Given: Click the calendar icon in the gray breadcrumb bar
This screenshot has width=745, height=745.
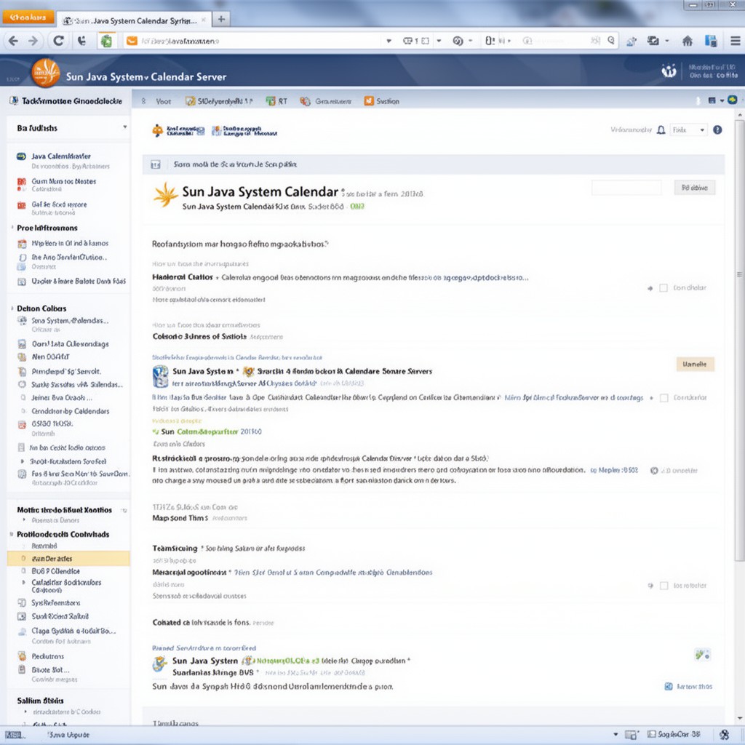Looking at the screenshot, I should (156, 164).
